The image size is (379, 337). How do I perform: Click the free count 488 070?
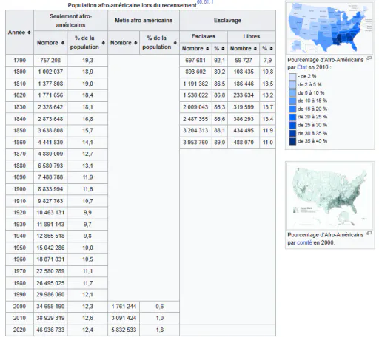point(244,143)
